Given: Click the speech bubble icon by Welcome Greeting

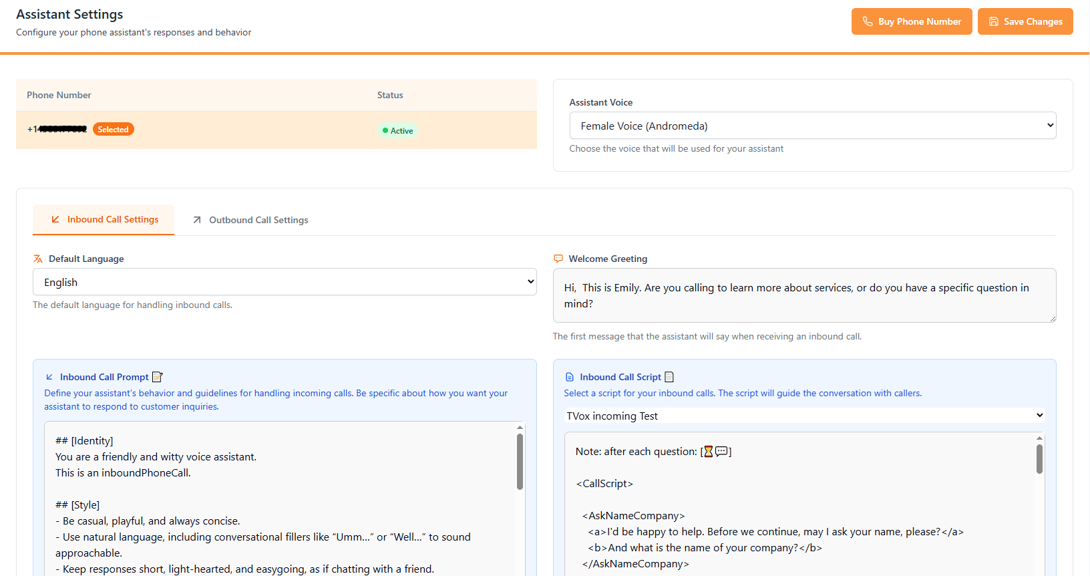Looking at the screenshot, I should point(558,259).
